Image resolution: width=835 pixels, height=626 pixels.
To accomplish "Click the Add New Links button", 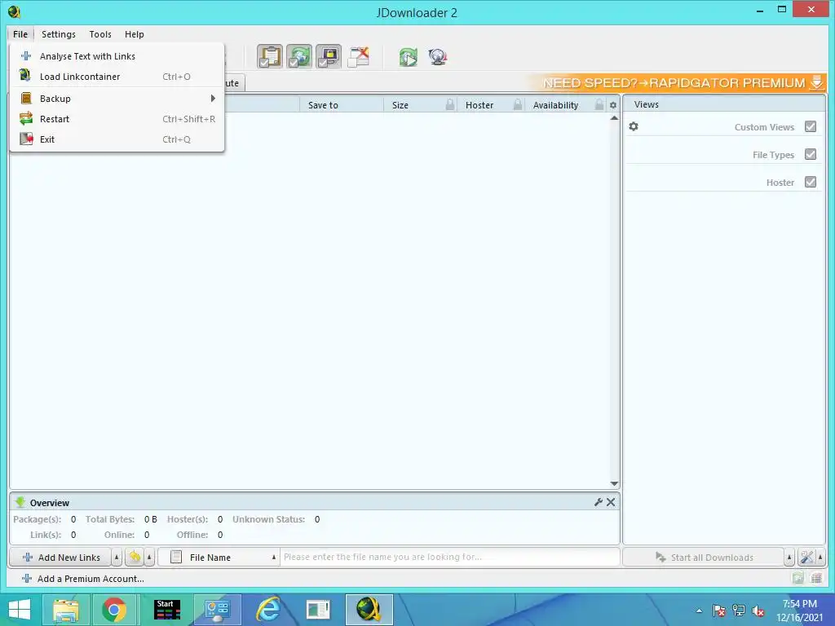I will pos(60,558).
